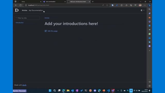
Task: Open the Collections icon
Action: (131, 5)
